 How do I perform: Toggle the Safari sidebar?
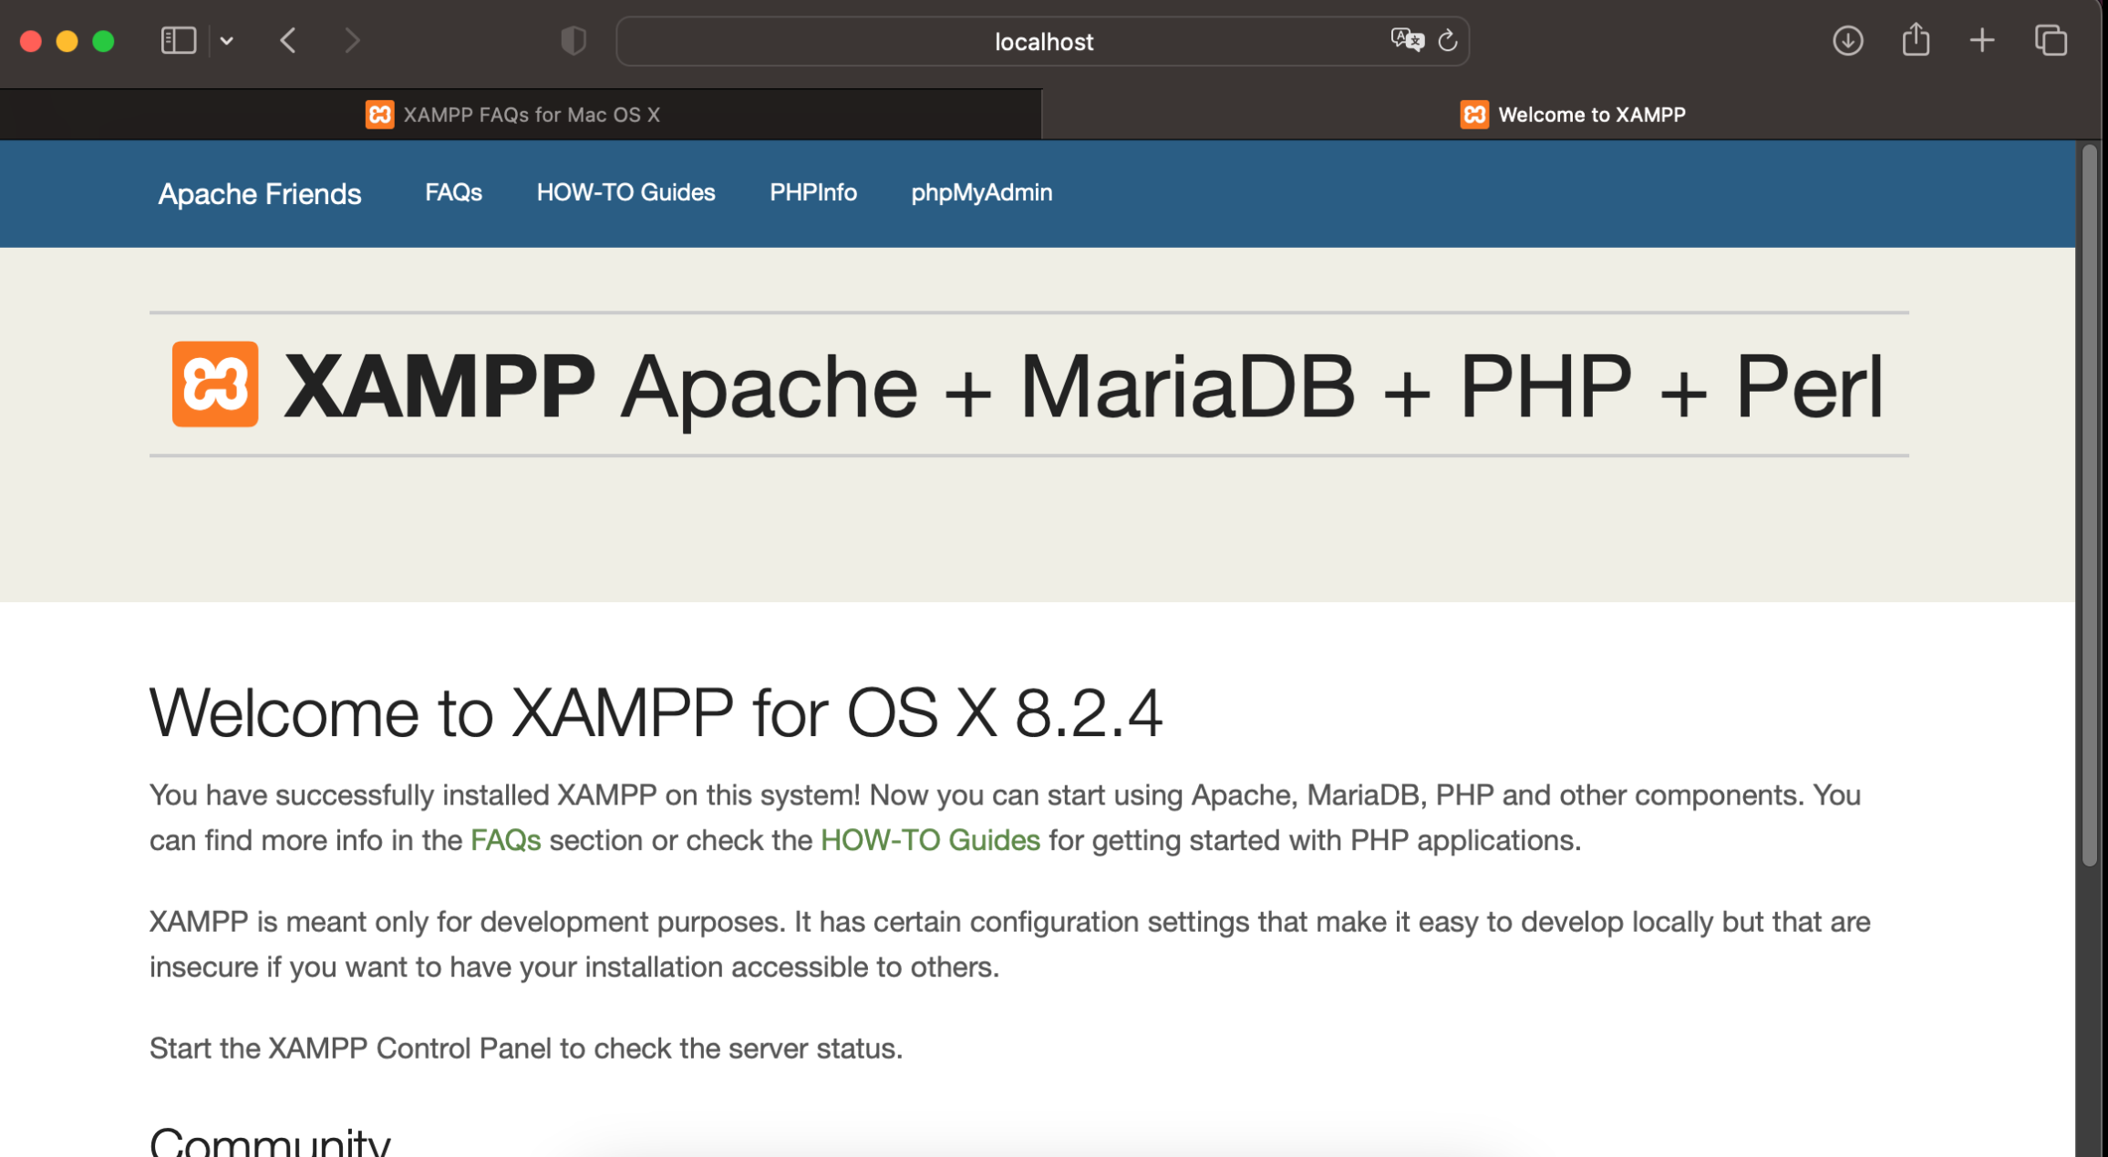pyautogui.click(x=178, y=41)
